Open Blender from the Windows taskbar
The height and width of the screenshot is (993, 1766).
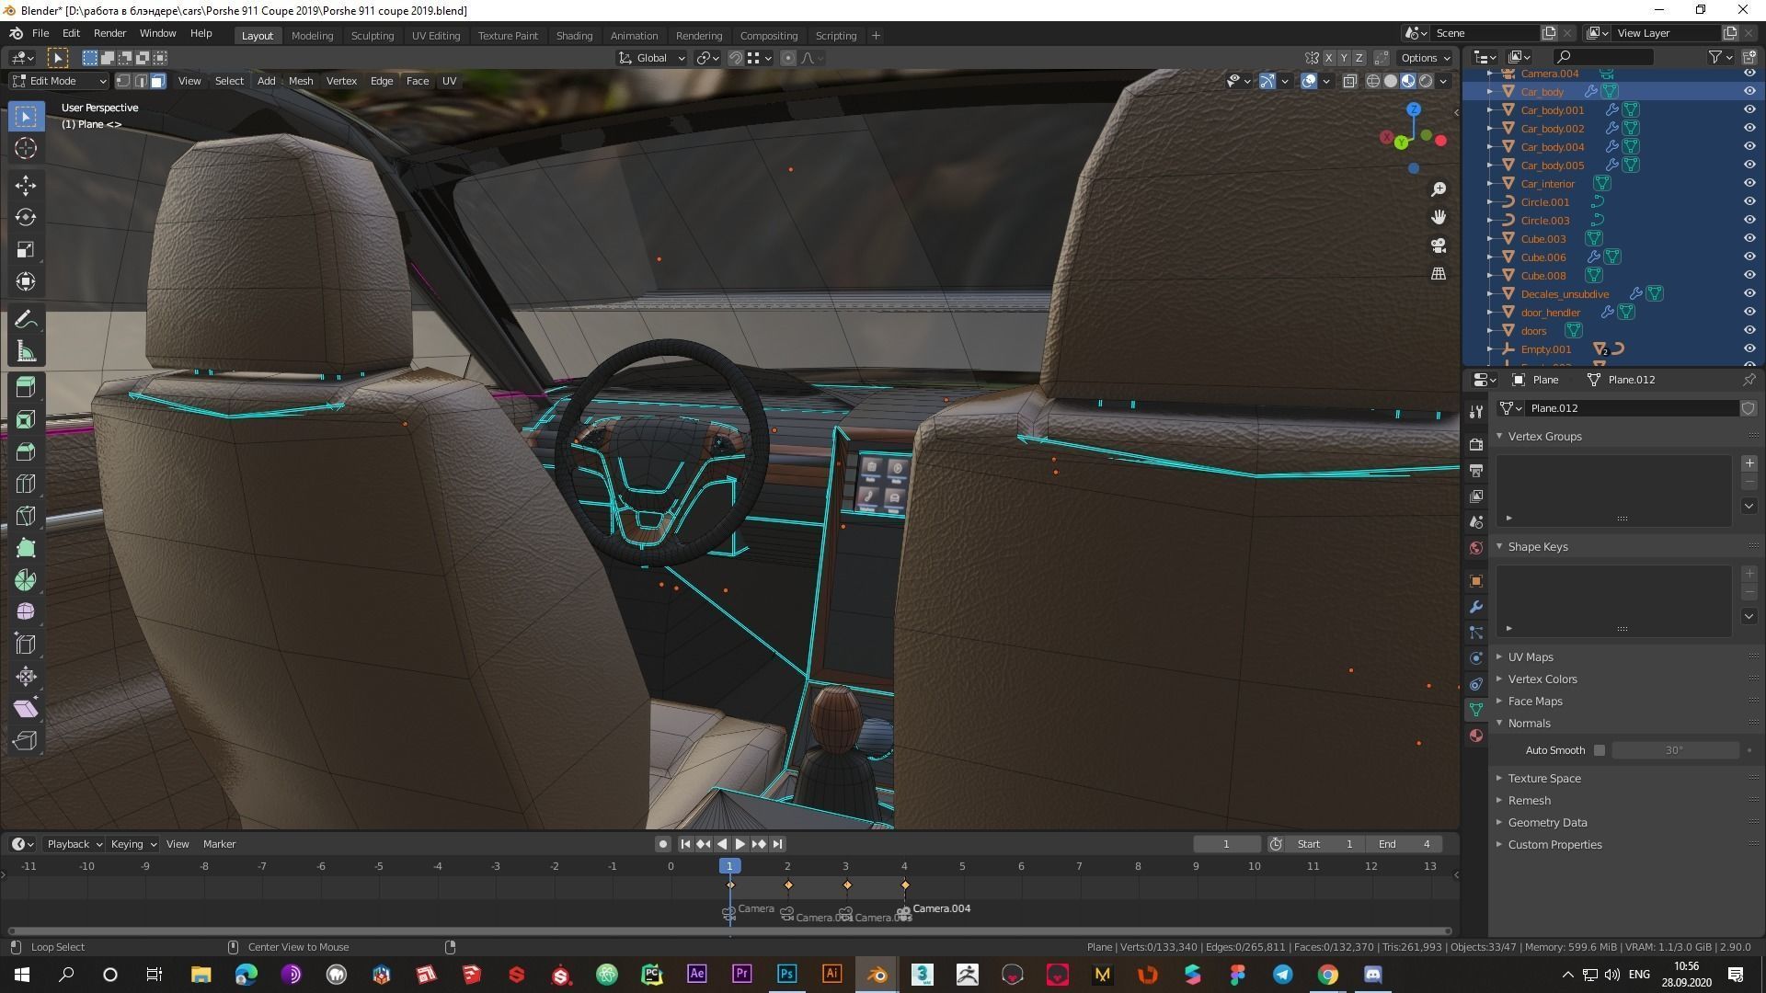click(x=877, y=975)
